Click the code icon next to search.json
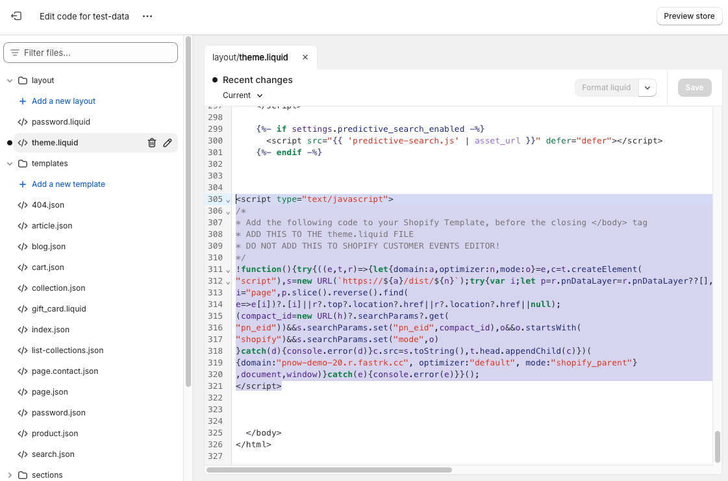728x481 pixels. (x=23, y=454)
